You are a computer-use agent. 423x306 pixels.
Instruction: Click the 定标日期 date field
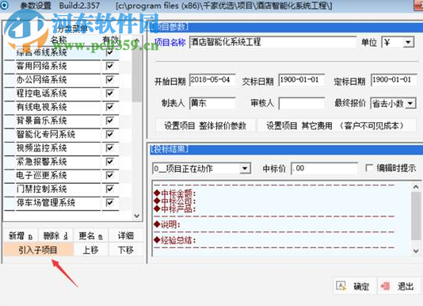[394, 80]
